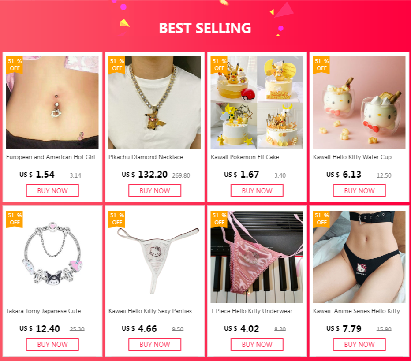Click the 51% OFF badge on water cup
Image resolution: width=411 pixels, height=361 pixels.
pos(321,65)
